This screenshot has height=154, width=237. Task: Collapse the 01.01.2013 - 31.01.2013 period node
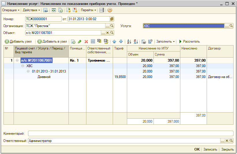click(x=28, y=71)
